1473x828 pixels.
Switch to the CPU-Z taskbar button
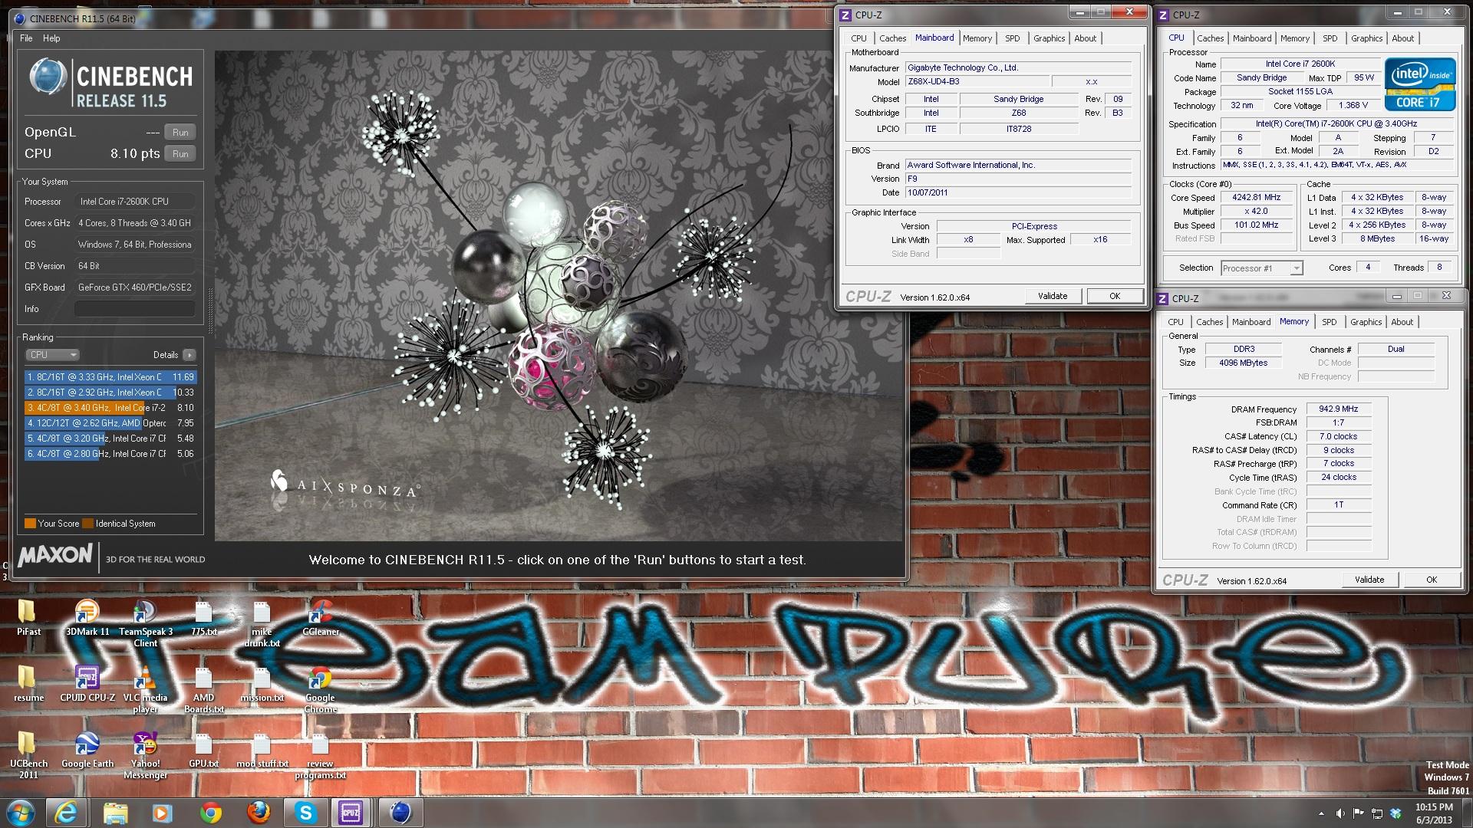coord(351,813)
